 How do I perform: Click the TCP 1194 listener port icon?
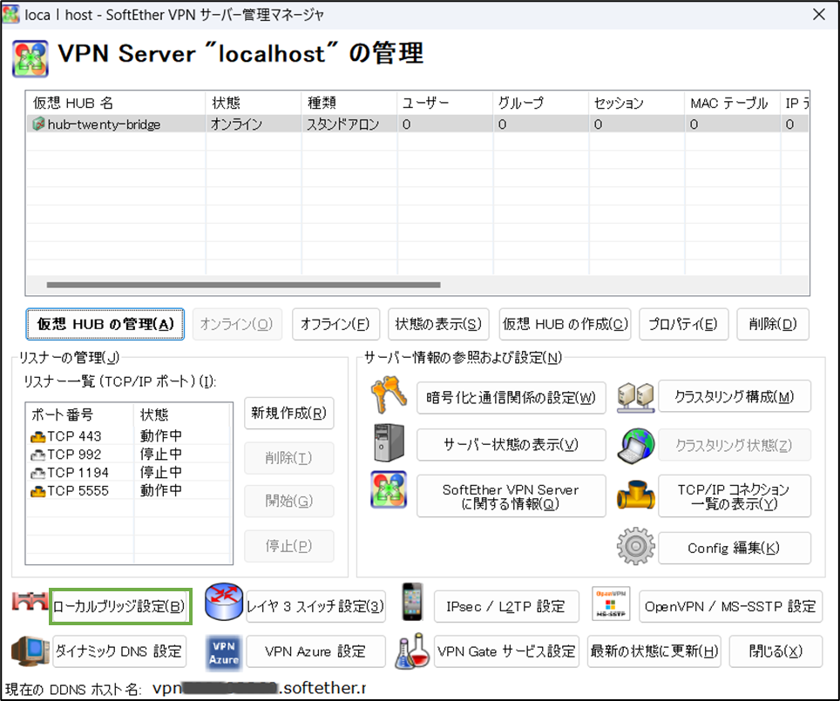(x=38, y=474)
